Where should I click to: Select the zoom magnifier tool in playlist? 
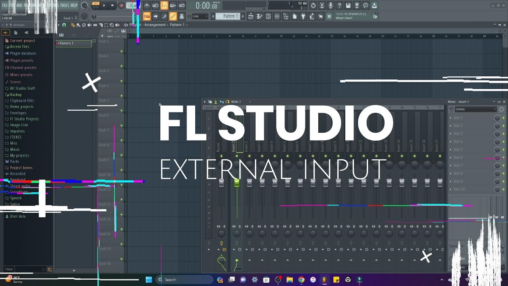click(x=112, y=25)
